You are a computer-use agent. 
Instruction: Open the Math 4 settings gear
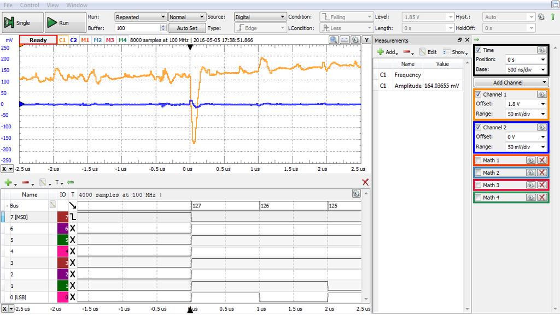530,198
